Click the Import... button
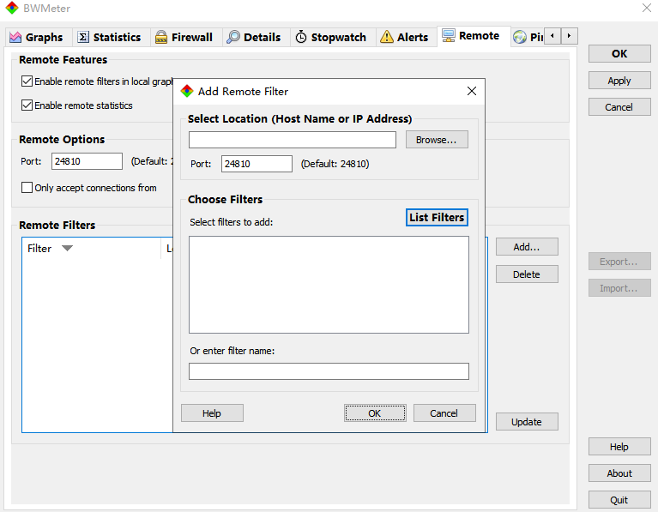This screenshot has width=658, height=512. coord(619,288)
